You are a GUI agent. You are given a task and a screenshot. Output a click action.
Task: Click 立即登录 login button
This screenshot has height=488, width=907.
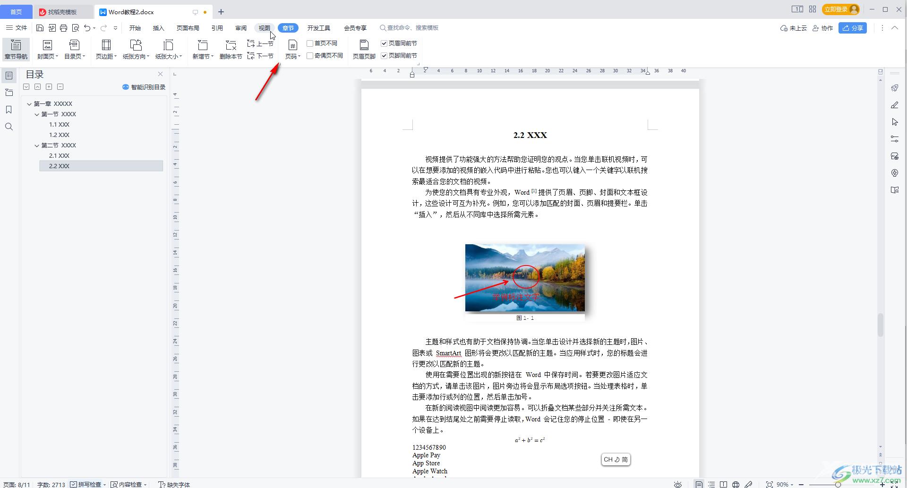840,9
